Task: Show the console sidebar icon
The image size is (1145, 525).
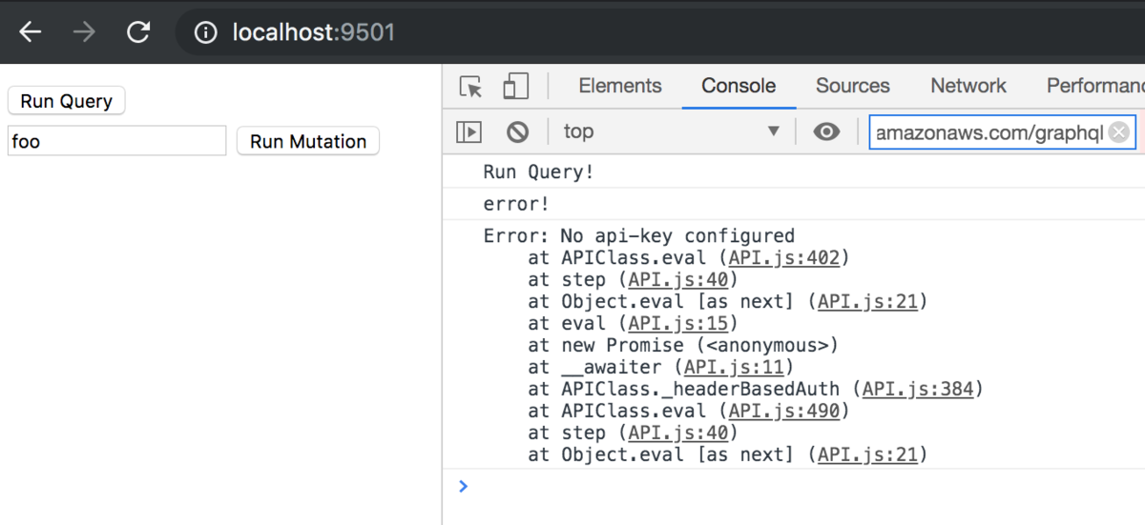Action: [x=468, y=131]
